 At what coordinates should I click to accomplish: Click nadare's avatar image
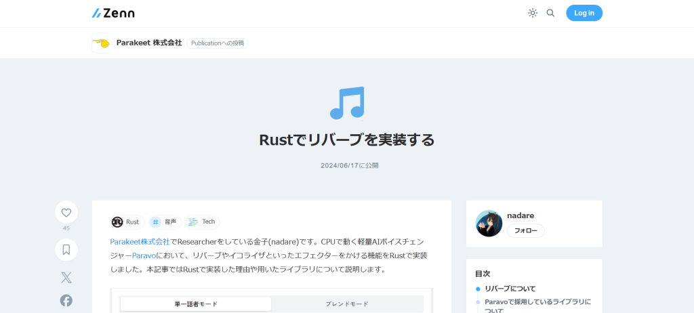tap(489, 223)
